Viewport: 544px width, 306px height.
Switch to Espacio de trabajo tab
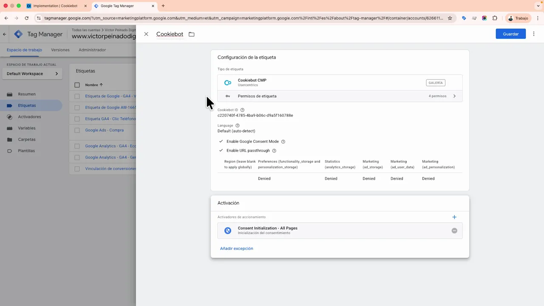[24, 50]
